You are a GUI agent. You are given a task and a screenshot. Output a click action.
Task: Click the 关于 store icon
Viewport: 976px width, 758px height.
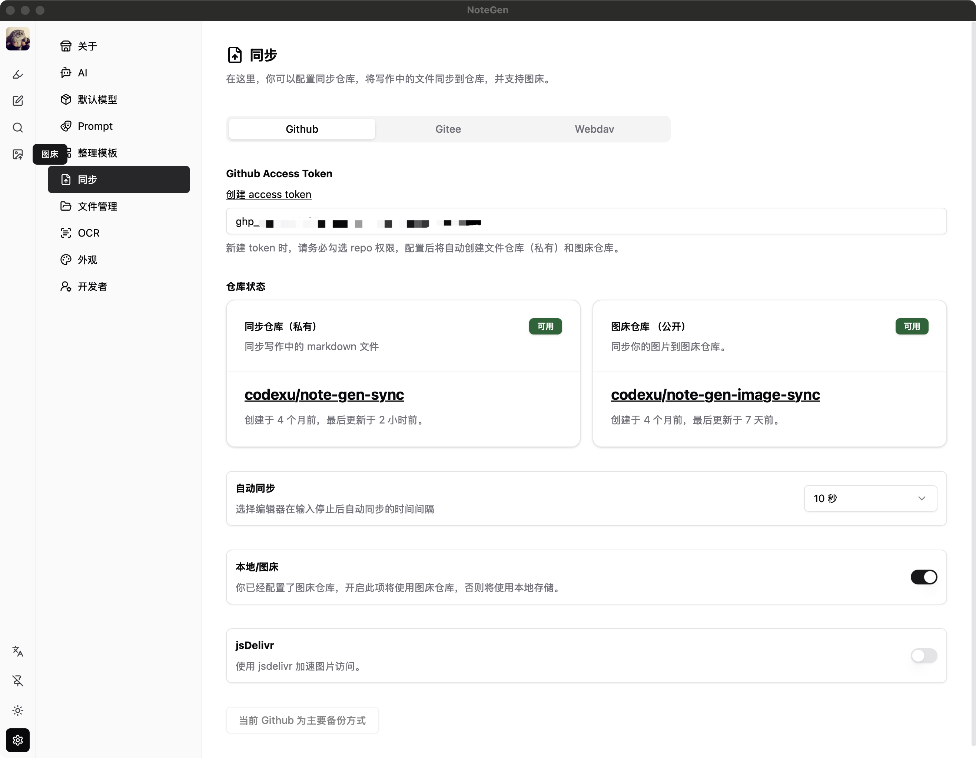[x=66, y=46]
